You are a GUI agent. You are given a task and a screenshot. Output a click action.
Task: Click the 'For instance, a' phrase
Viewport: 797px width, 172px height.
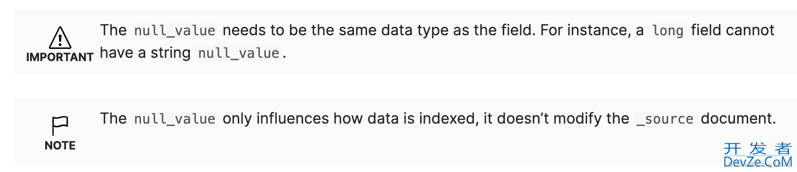592,30
